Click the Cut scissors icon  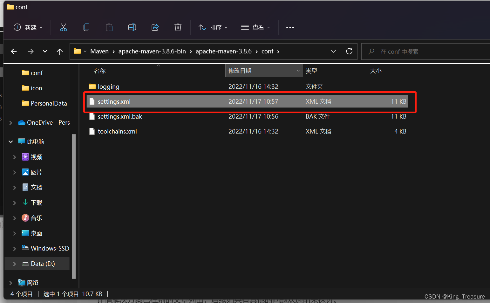tap(64, 27)
